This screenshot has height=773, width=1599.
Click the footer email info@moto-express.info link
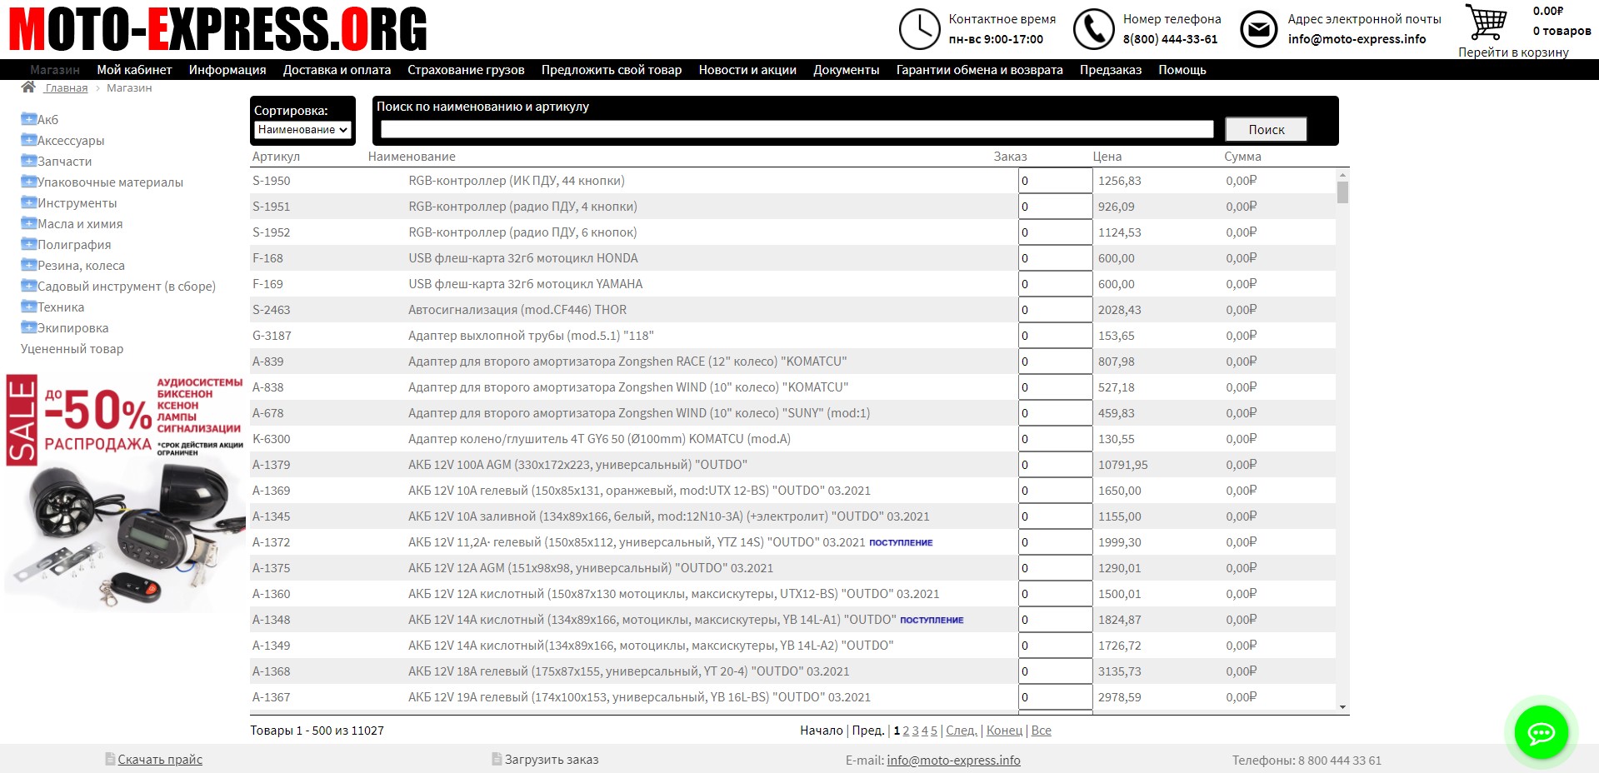[x=953, y=760]
